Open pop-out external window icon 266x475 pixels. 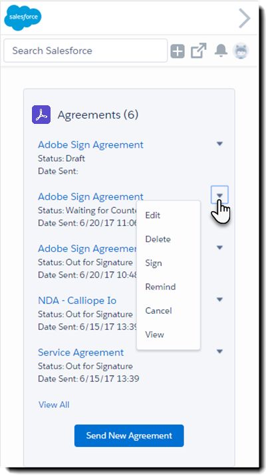point(198,51)
